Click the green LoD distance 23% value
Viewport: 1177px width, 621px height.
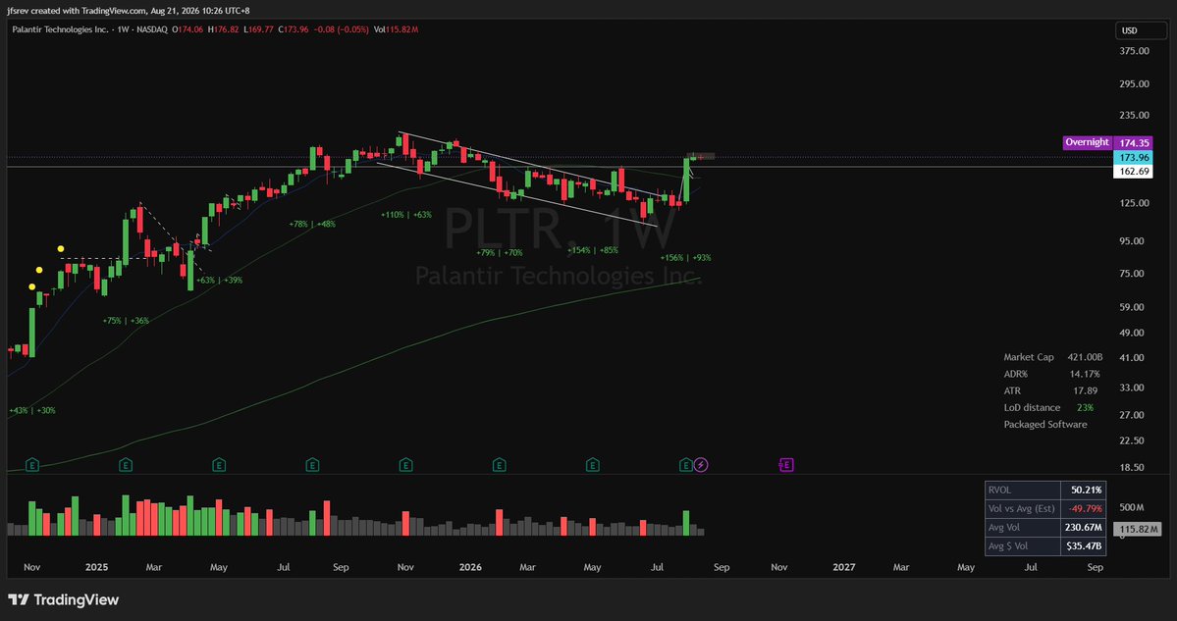coord(1085,407)
